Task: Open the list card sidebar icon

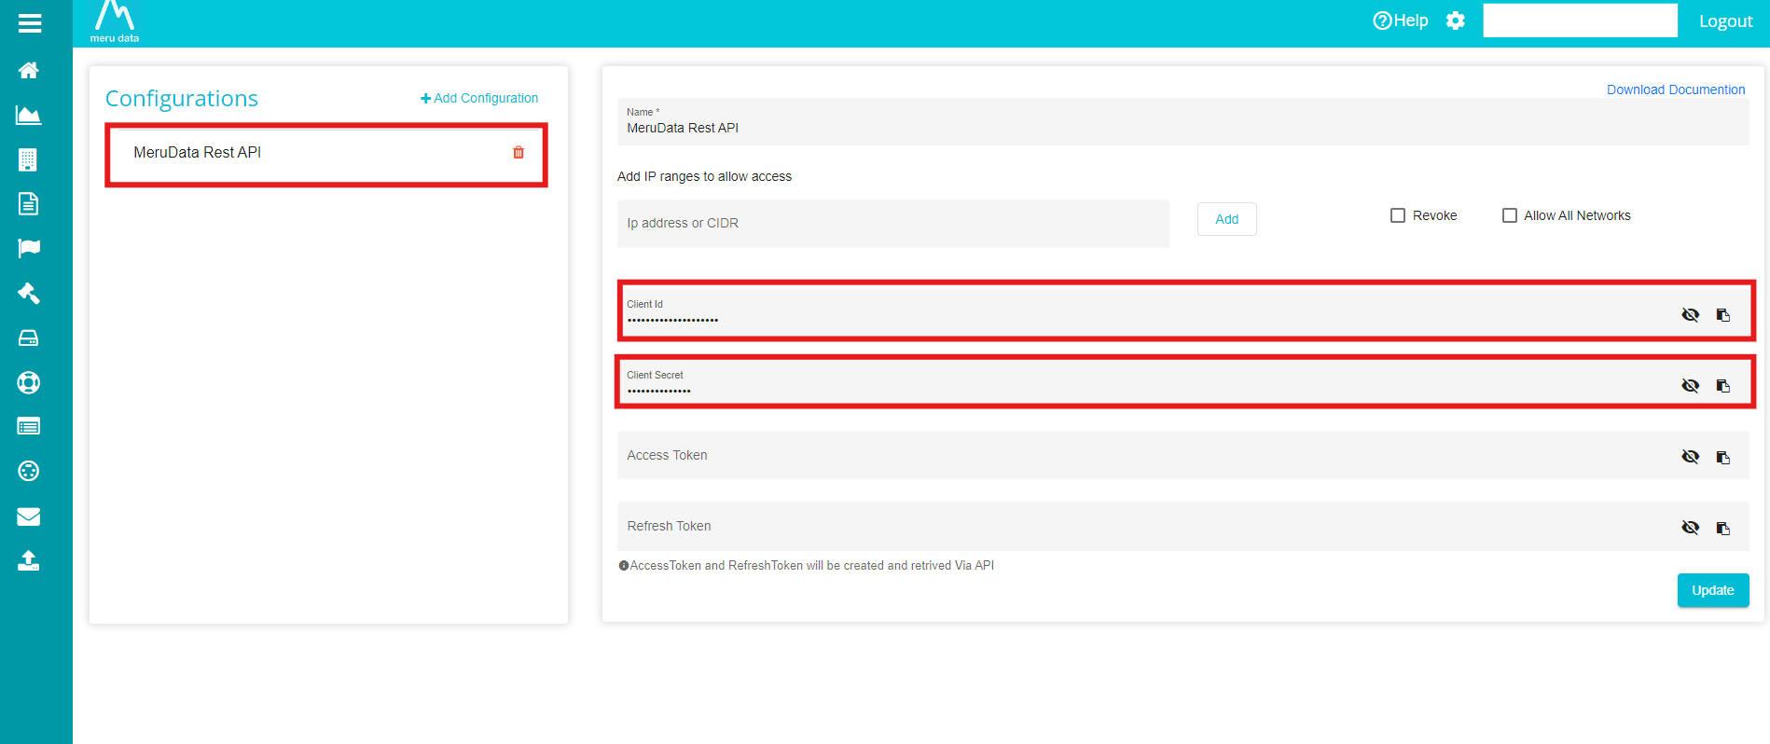Action: click(x=29, y=426)
